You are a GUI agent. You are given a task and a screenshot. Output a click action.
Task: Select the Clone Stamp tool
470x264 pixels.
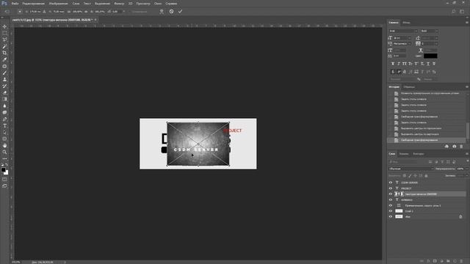tap(4, 79)
